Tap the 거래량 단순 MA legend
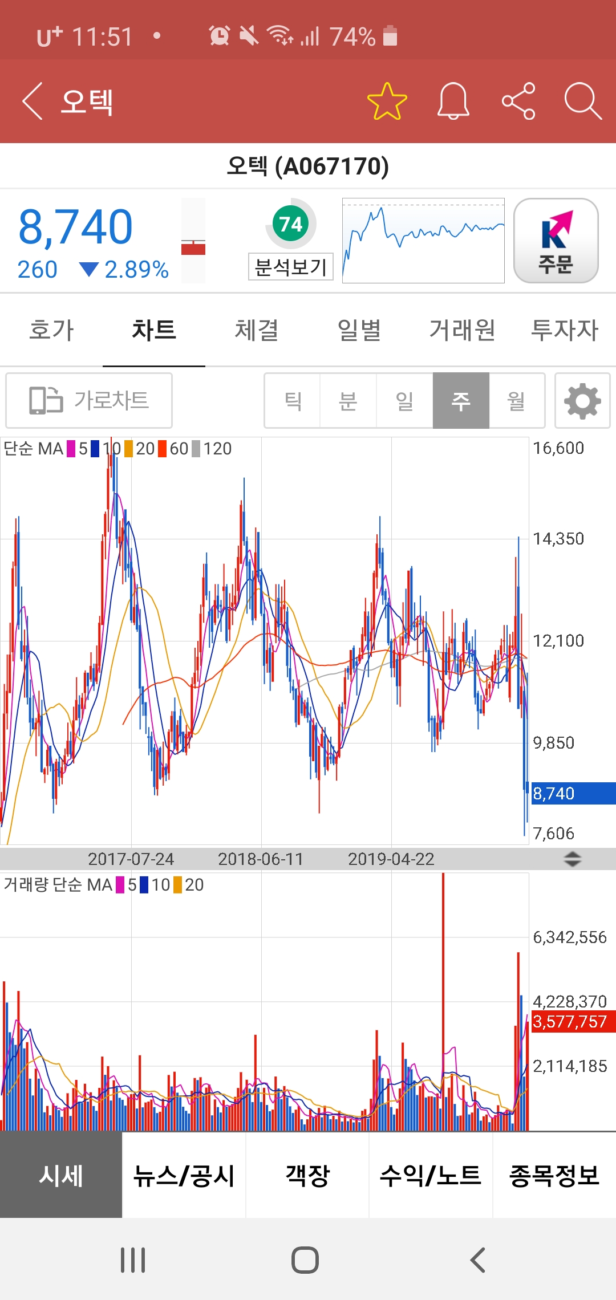 [58, 884]
